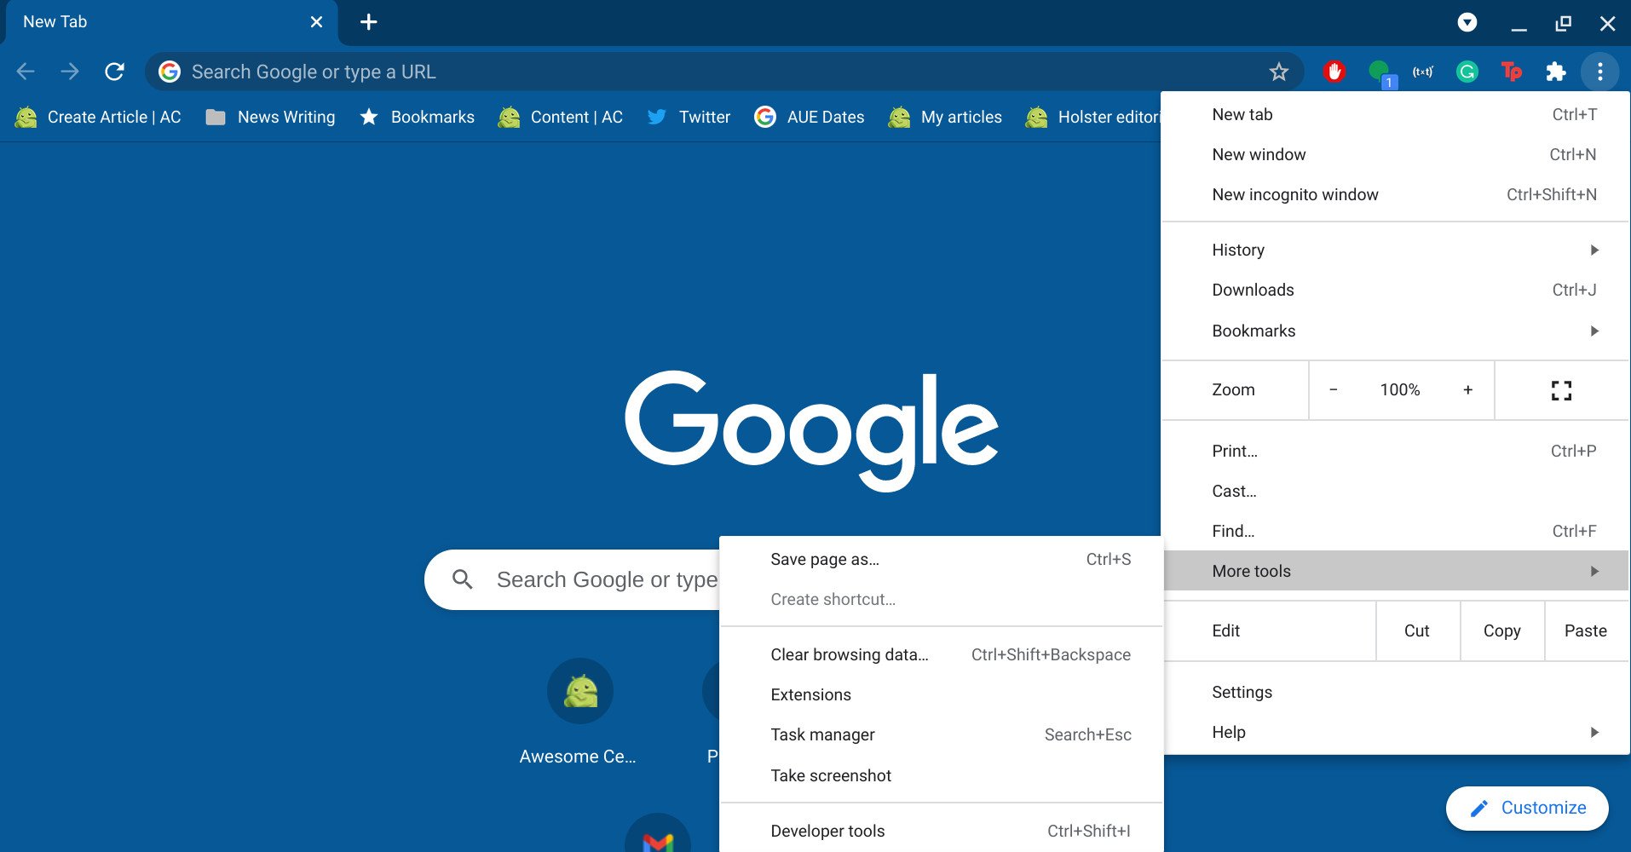Viewport: 1631px width, 852px height.
Task: Close the Chrome three-dot menu button
Action: click(x=1599, y=72)
